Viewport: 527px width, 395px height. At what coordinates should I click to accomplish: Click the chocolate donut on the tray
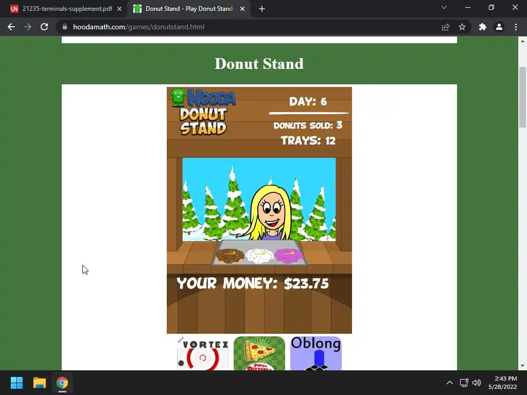click(230, 256)
